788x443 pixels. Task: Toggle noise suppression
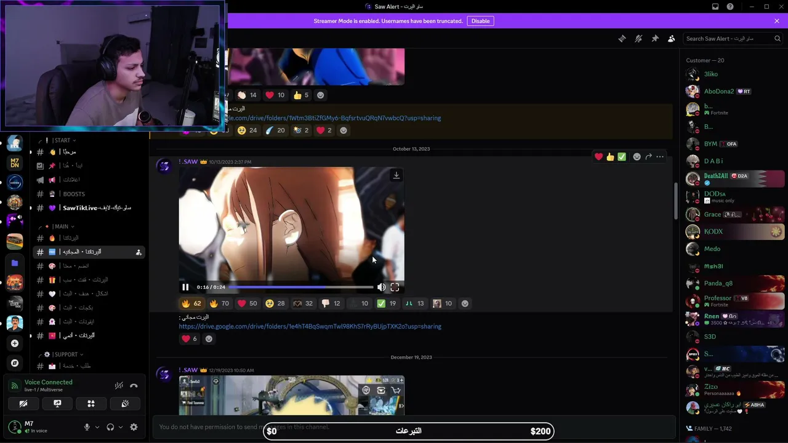pos(119,386)
